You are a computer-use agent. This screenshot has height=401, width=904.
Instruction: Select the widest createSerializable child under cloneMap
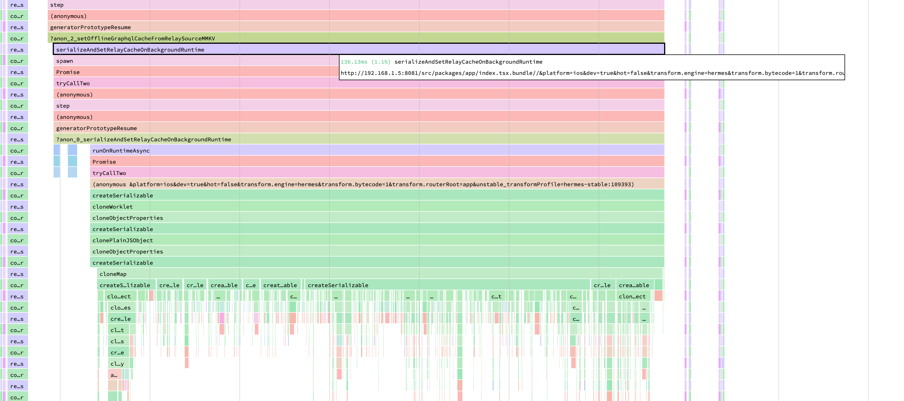pos(448,285)
